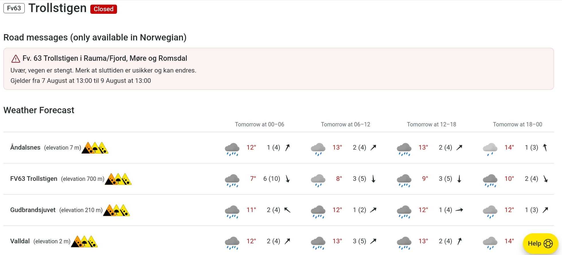Click Åndalsnes rain cloud icon for 00–06
This screenshot has width=562, height=255.
[232, 149]
